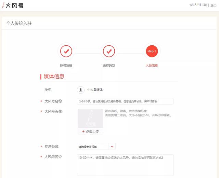Click the 选择类型 step checkmark icon
219x178 pixels.
tap(109, 51)
